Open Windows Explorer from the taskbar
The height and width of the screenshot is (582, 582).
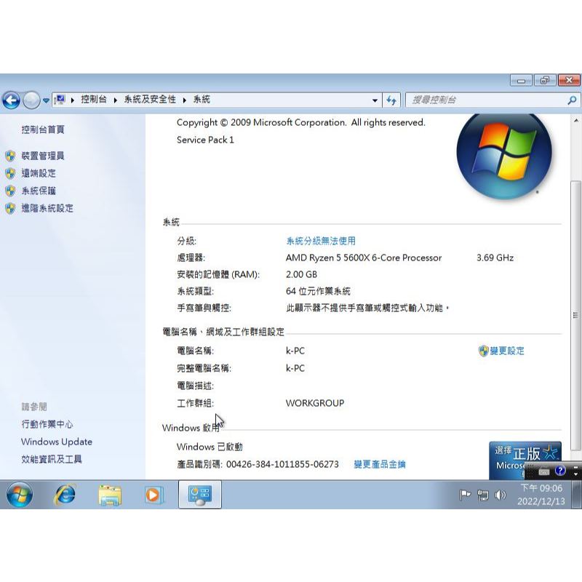(110, 495)
